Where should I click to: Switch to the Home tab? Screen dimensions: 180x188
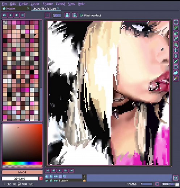tap(11, 9)
